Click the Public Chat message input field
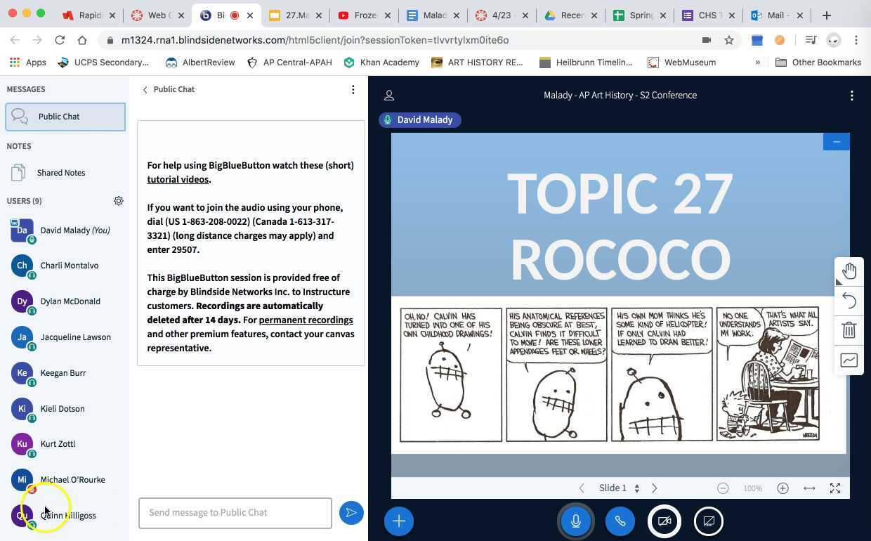The image size is (871, 541). pyautogui.click(x=235, y=512)
